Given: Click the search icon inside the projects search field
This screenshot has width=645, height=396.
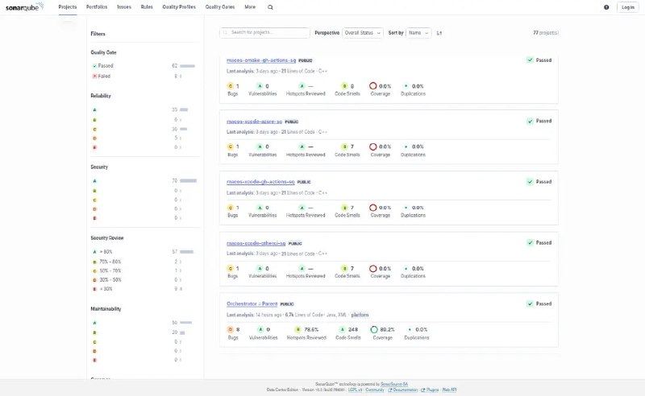Looking at the screenshot, I should [x=225, y=32].
